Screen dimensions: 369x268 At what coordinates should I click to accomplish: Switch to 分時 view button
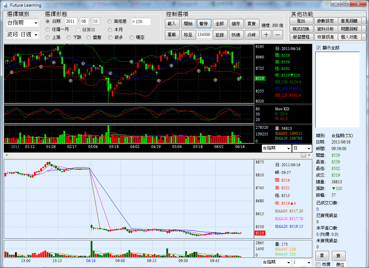252,35
